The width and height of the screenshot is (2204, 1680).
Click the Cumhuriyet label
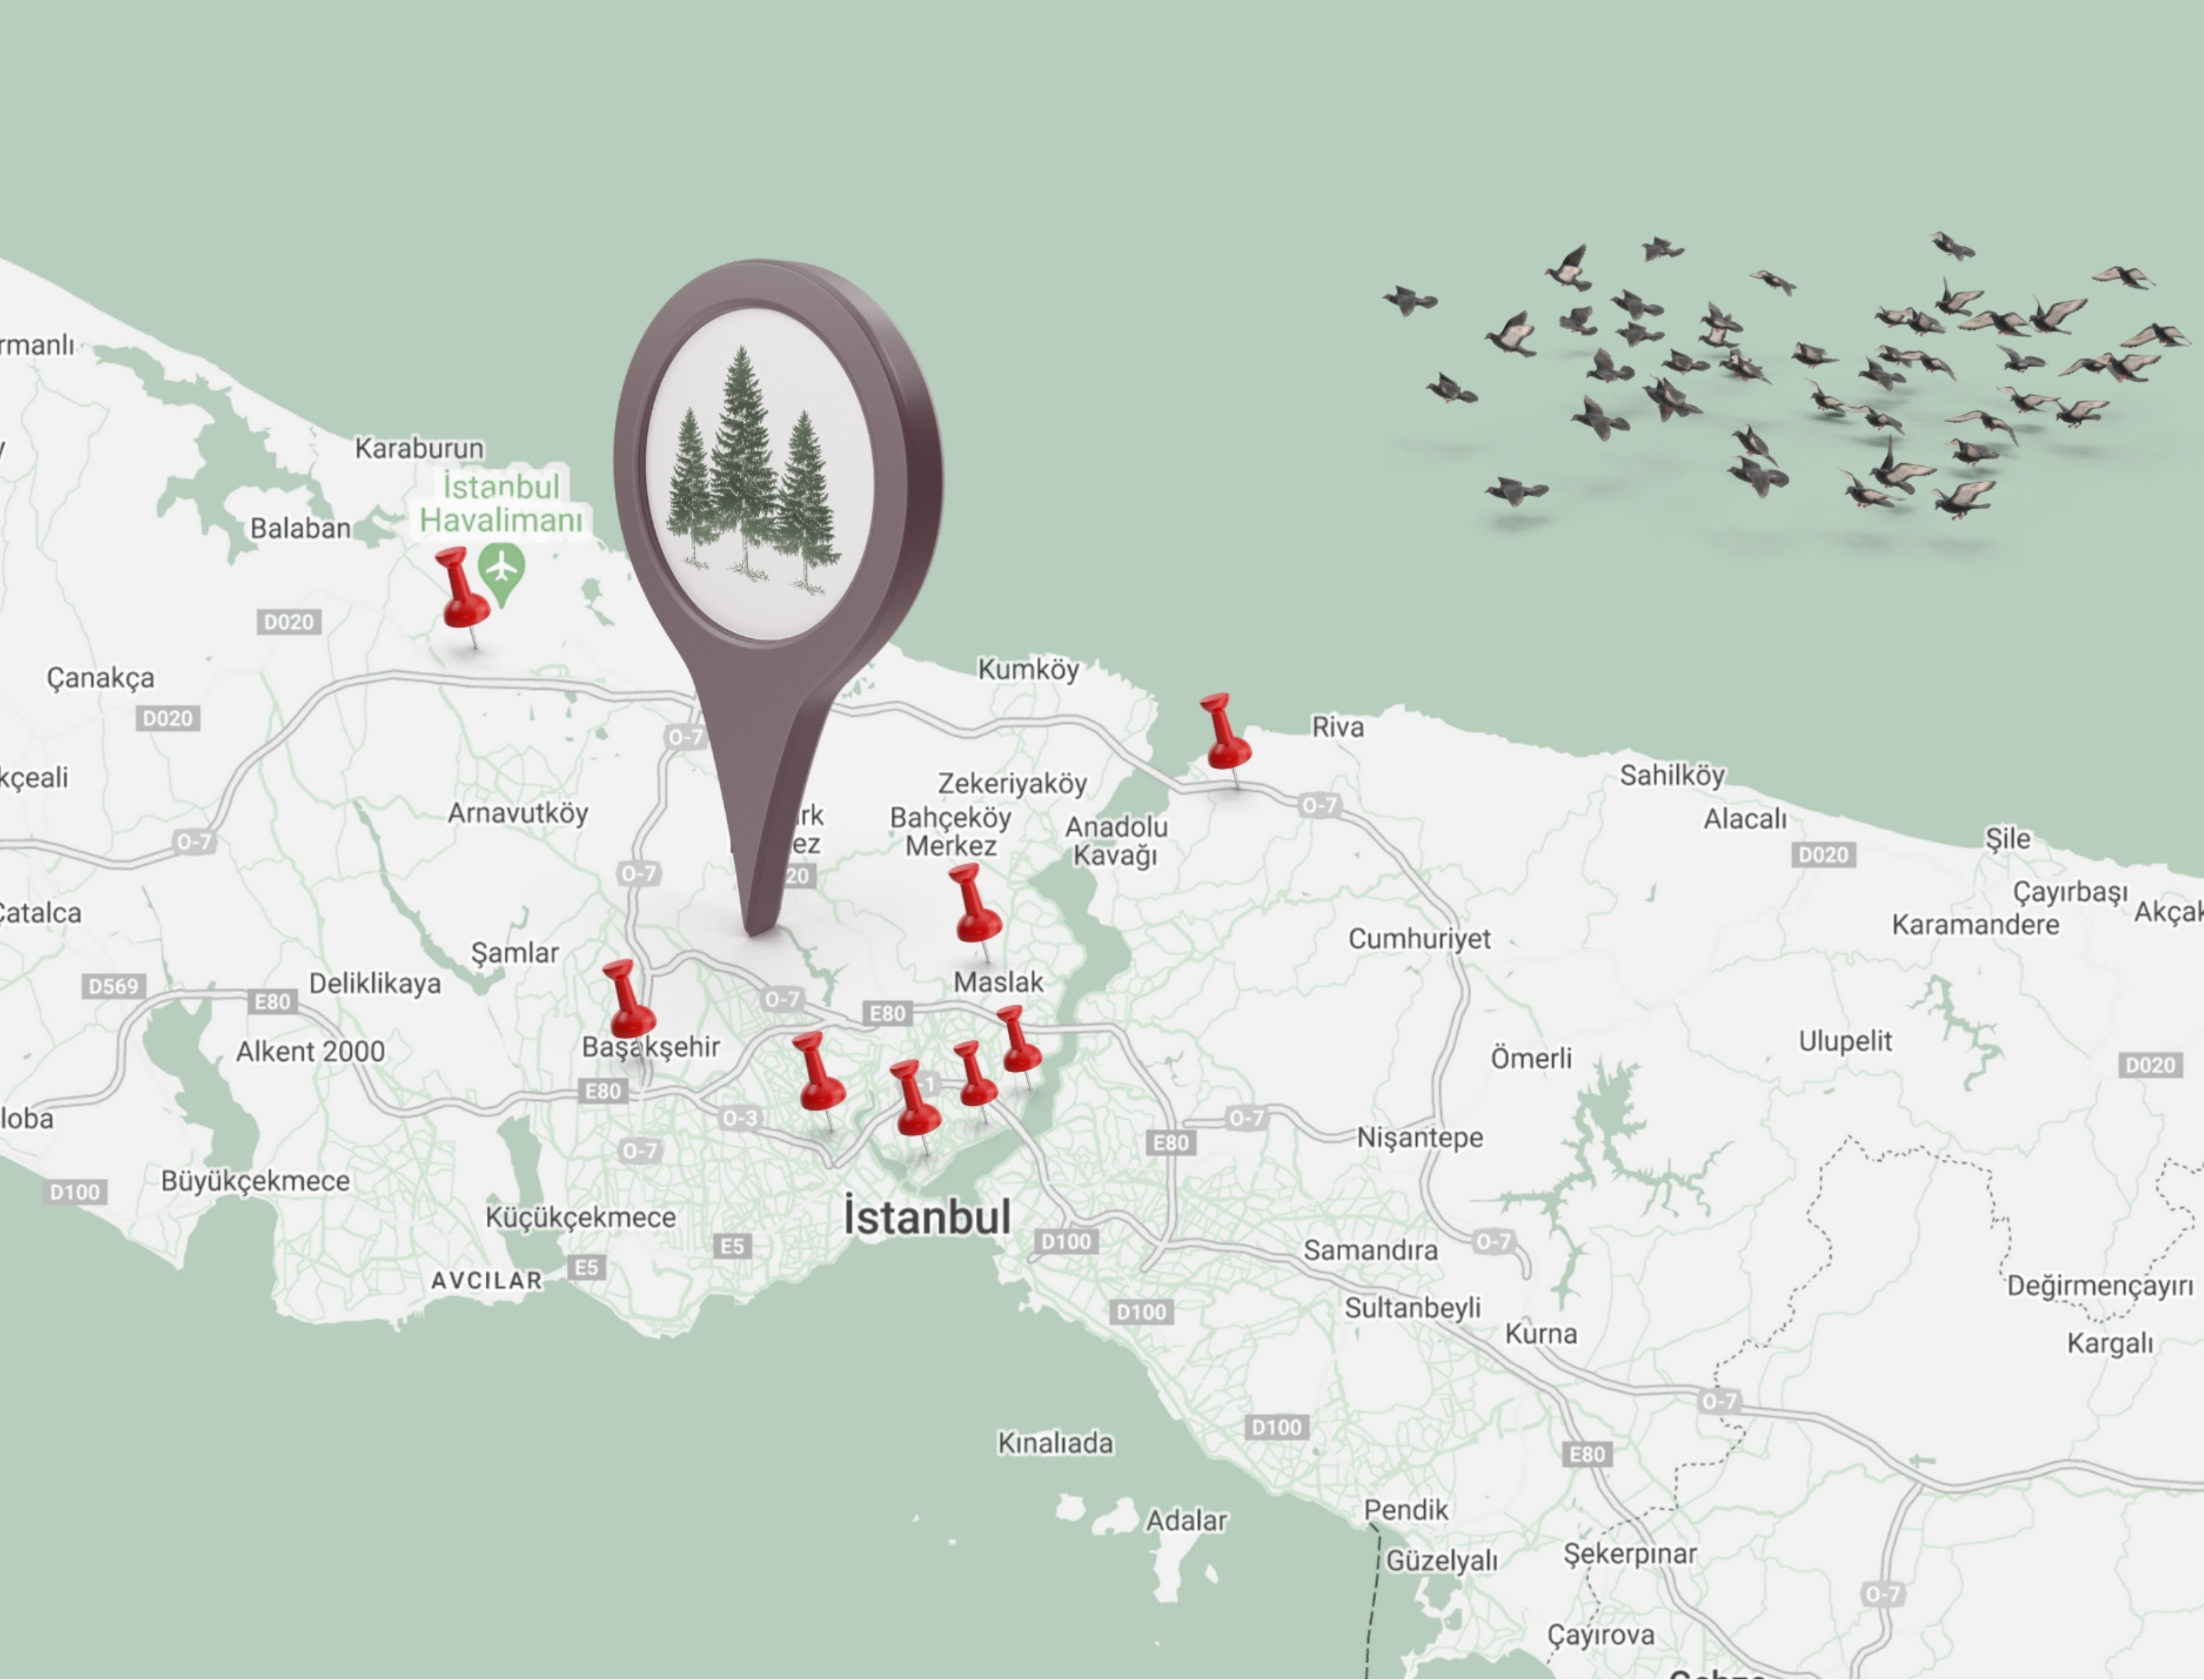(x=1419, y=938)
